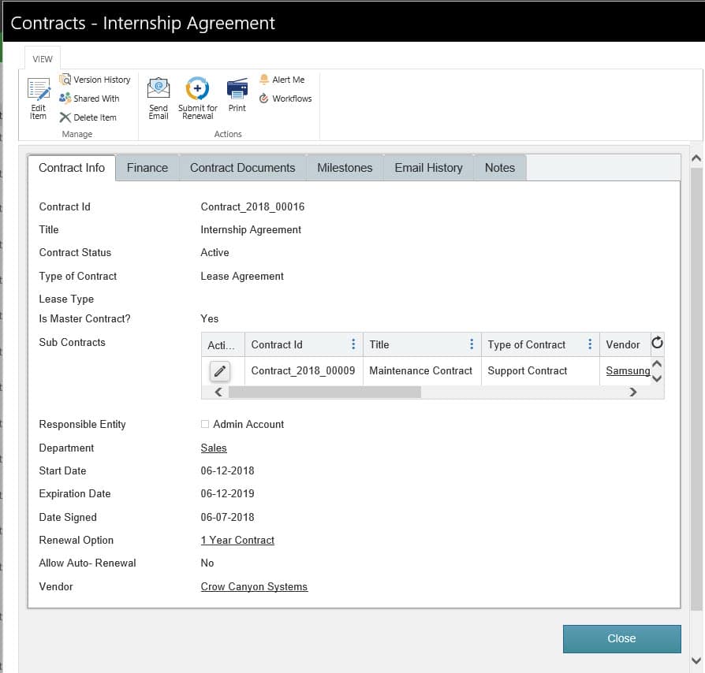Open the Contract Id column options menu

click(353, 344)
